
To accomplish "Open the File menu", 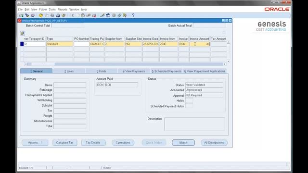I will (x=20, y=10).
